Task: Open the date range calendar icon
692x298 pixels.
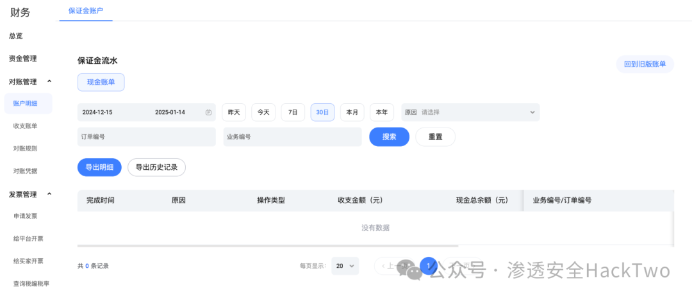Action: tap(208, 113)
